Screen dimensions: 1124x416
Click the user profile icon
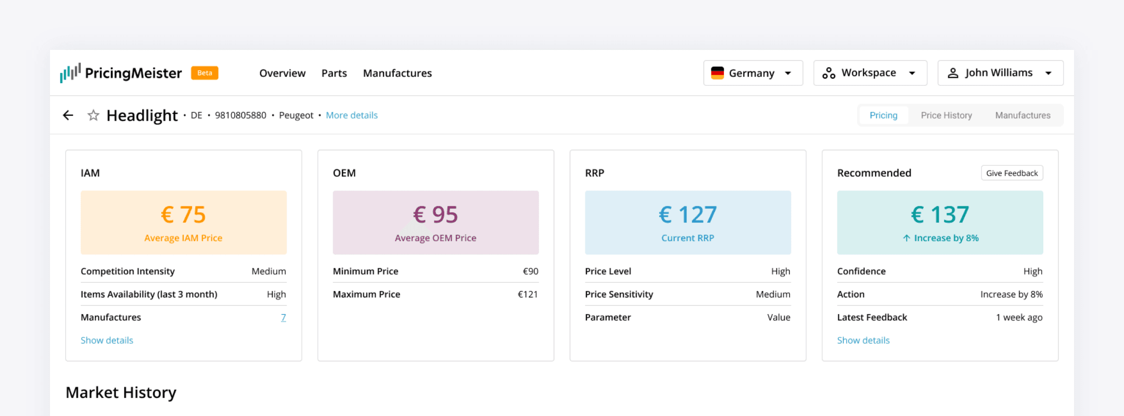953,73
